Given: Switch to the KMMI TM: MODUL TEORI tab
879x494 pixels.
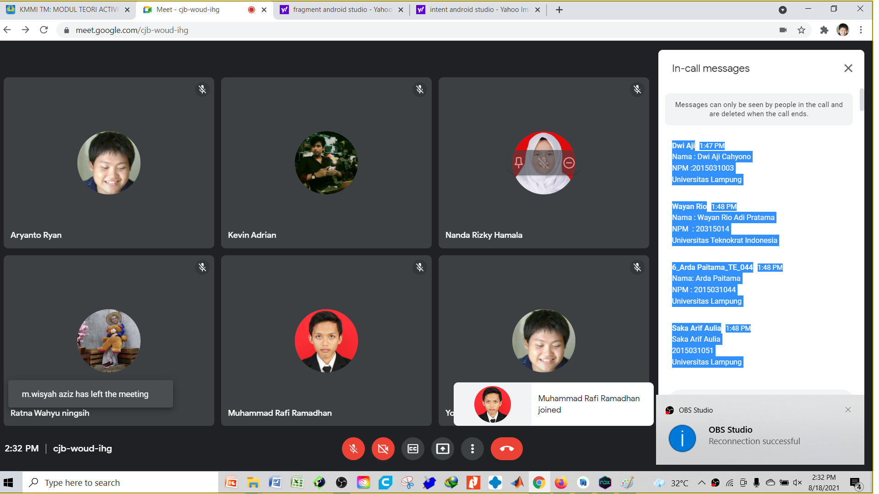Looking at the screenshot, I should (69, 9).
